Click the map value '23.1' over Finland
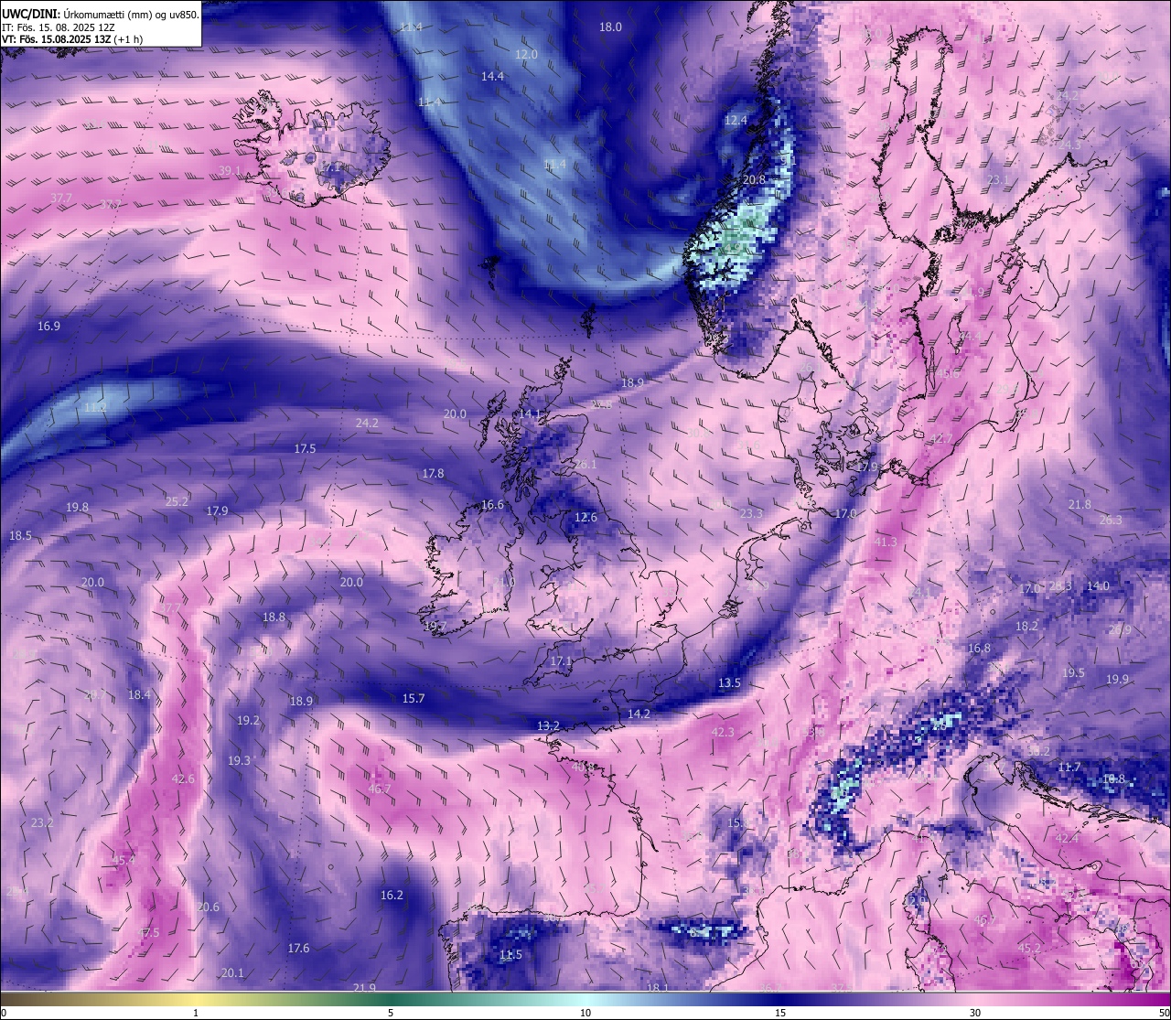This screenshot has height=1020, width=1171. (x=997, y=180)
